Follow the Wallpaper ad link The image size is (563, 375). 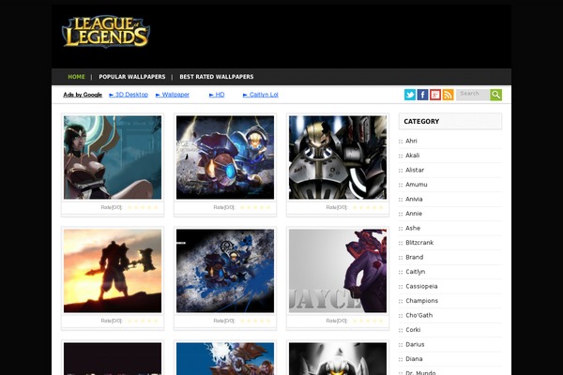pos(173,95)
